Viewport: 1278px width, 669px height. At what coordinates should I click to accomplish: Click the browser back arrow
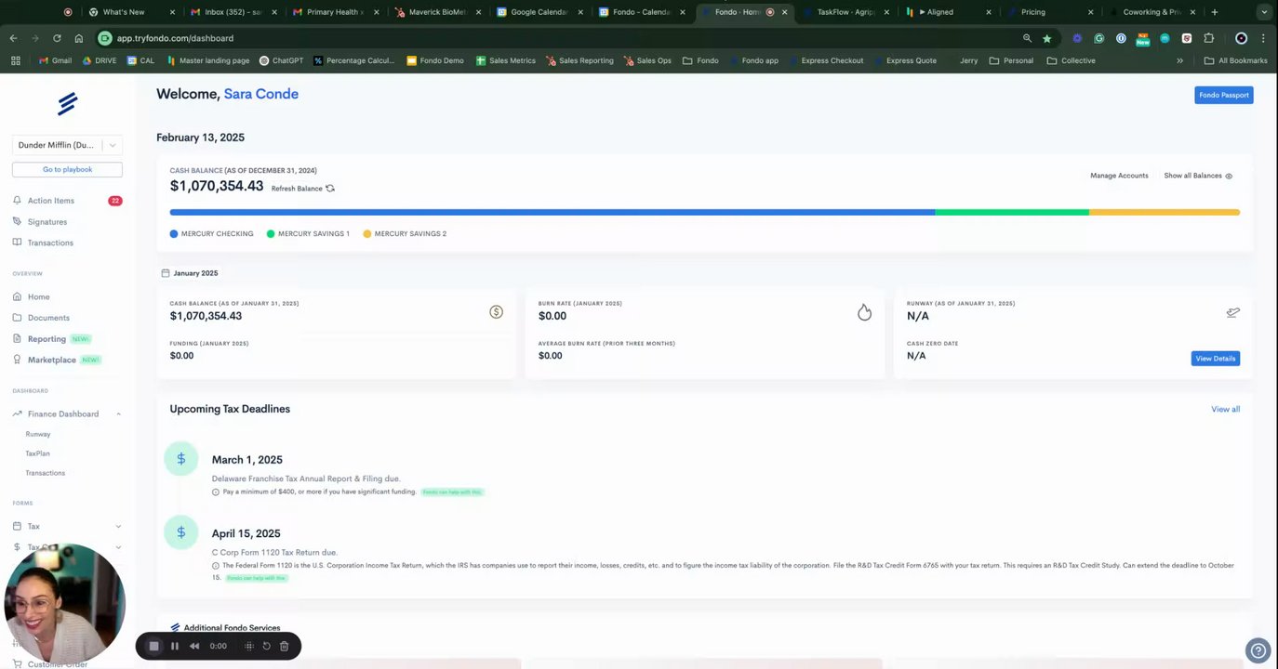click(x=13, y=38)
